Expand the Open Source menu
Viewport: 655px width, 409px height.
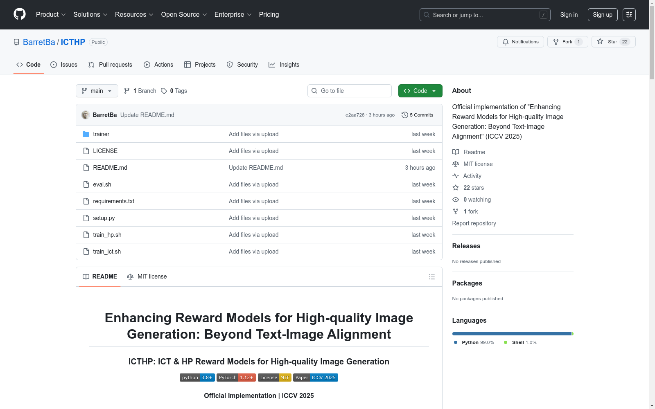click(x=184, y=15)
